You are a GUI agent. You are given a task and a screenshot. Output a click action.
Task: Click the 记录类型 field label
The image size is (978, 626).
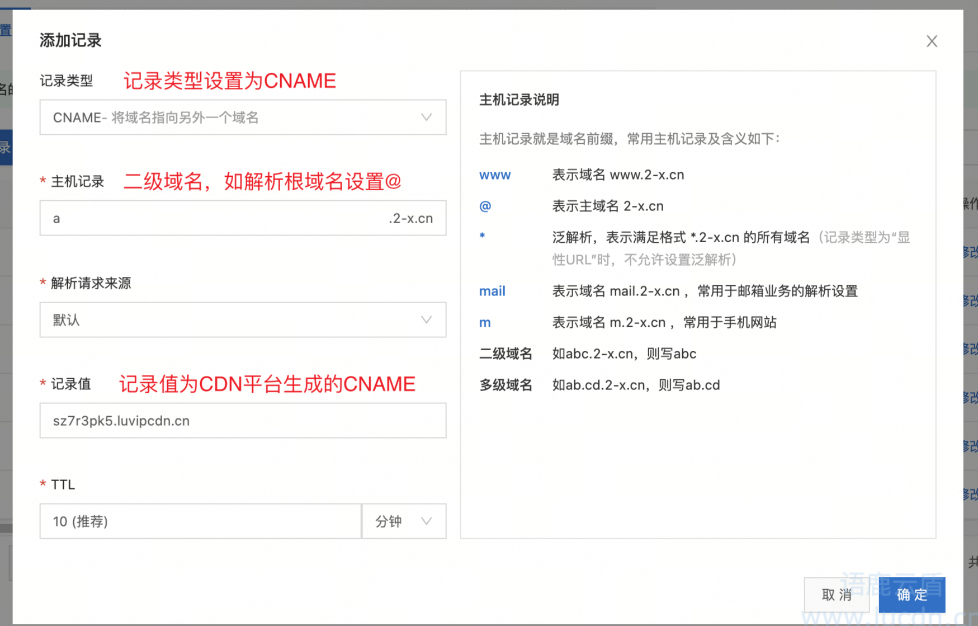(66, 81)
